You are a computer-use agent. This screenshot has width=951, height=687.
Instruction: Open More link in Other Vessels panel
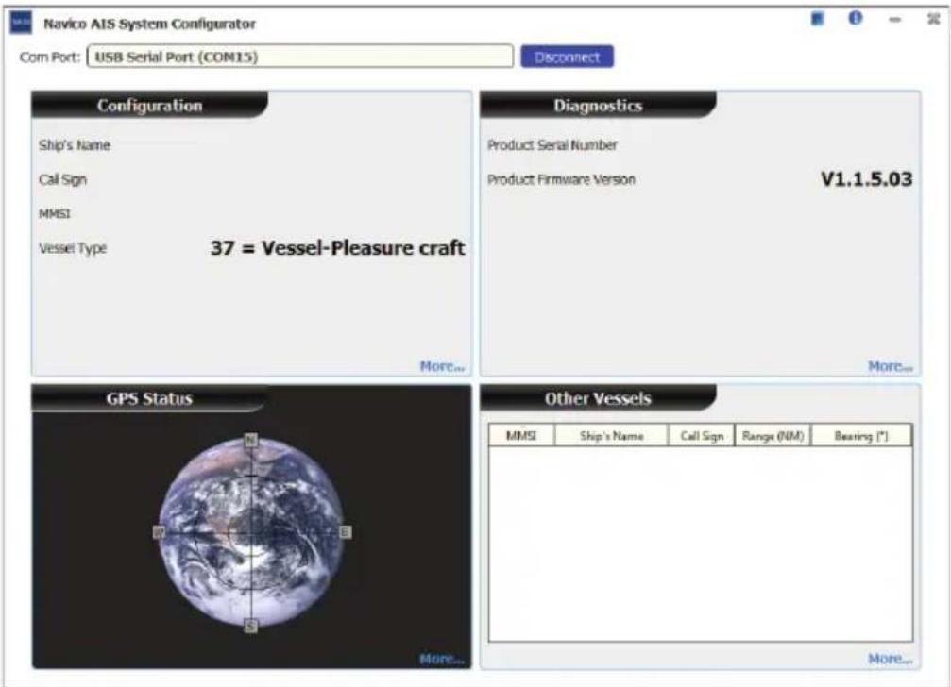(891, 659)
